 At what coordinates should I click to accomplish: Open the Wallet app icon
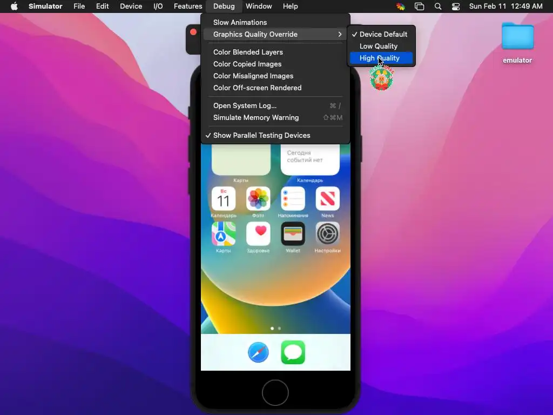(293, 233)
